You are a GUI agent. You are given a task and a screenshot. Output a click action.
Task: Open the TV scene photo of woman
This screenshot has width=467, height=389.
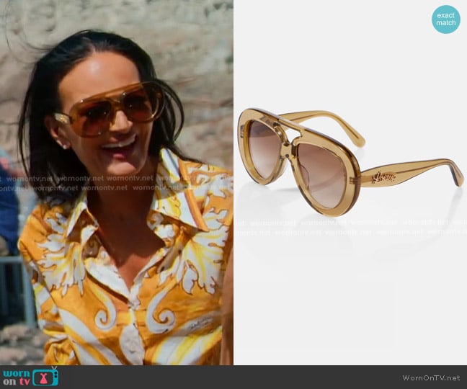117,182
